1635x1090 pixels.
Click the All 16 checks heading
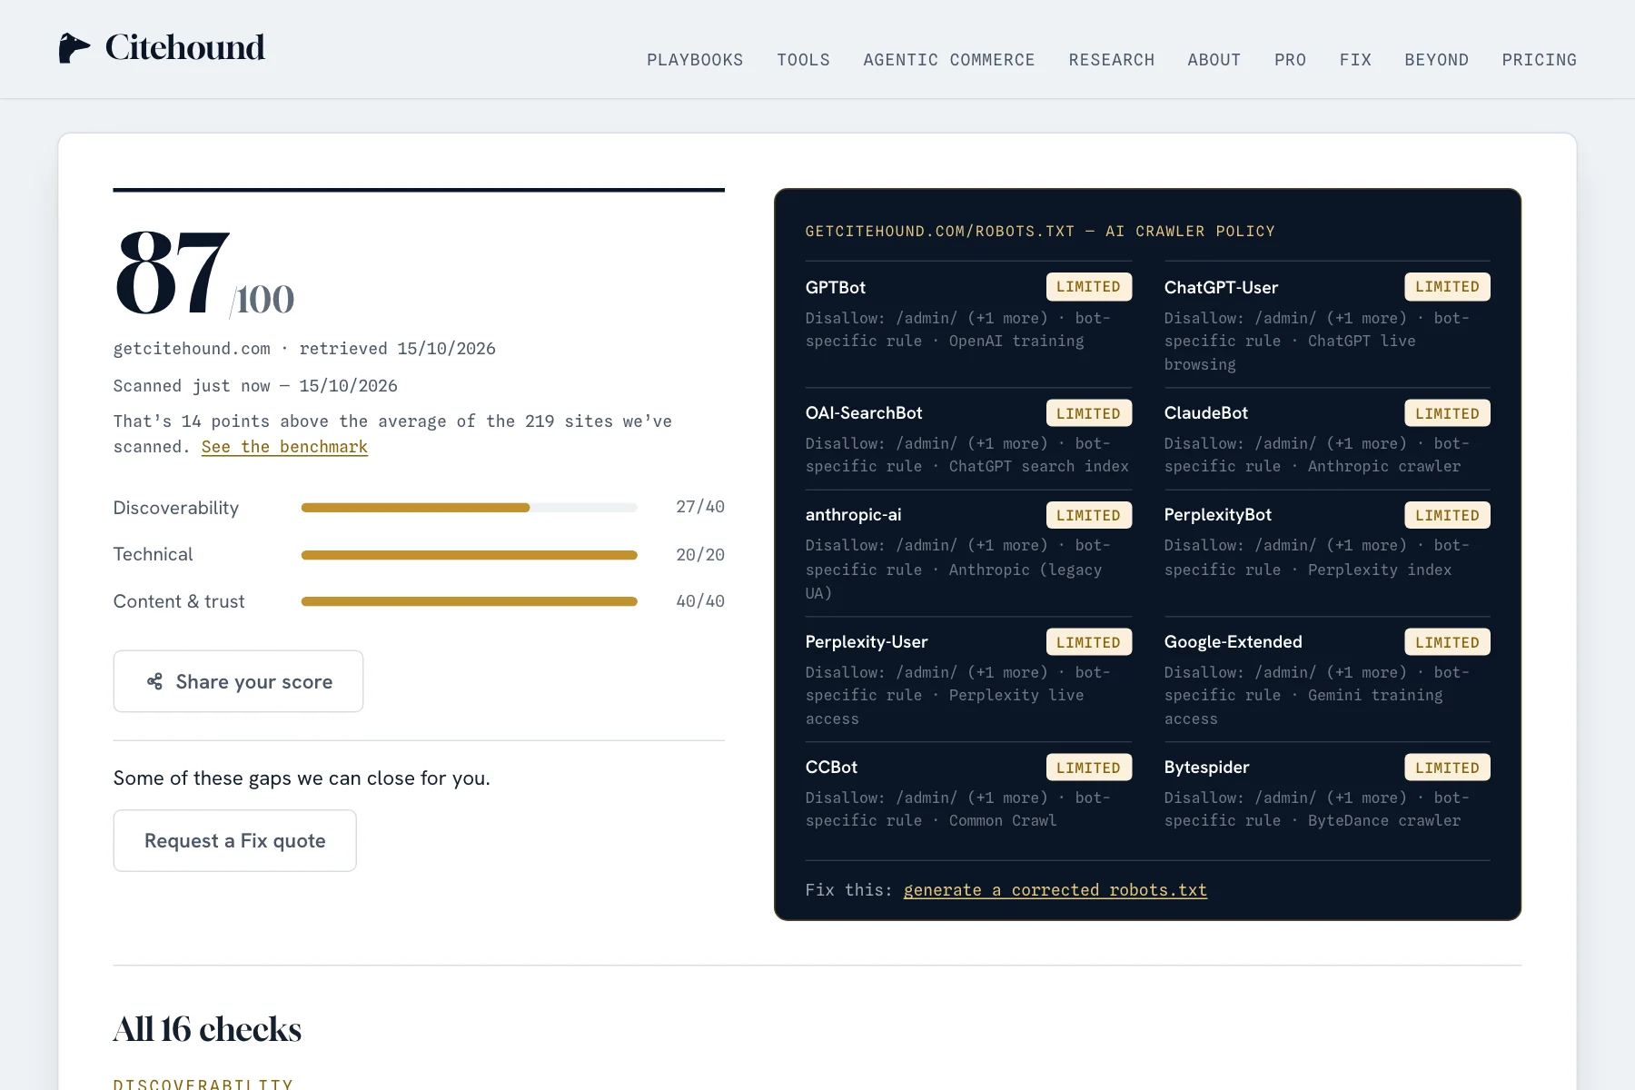click(x=207, y=1029)
